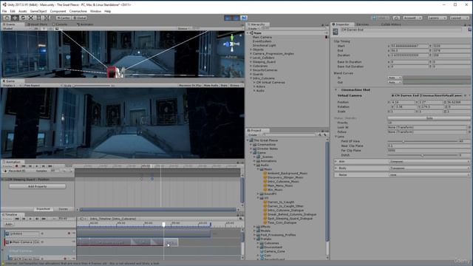Toggle Center pivot mode button

pos(64,18)
